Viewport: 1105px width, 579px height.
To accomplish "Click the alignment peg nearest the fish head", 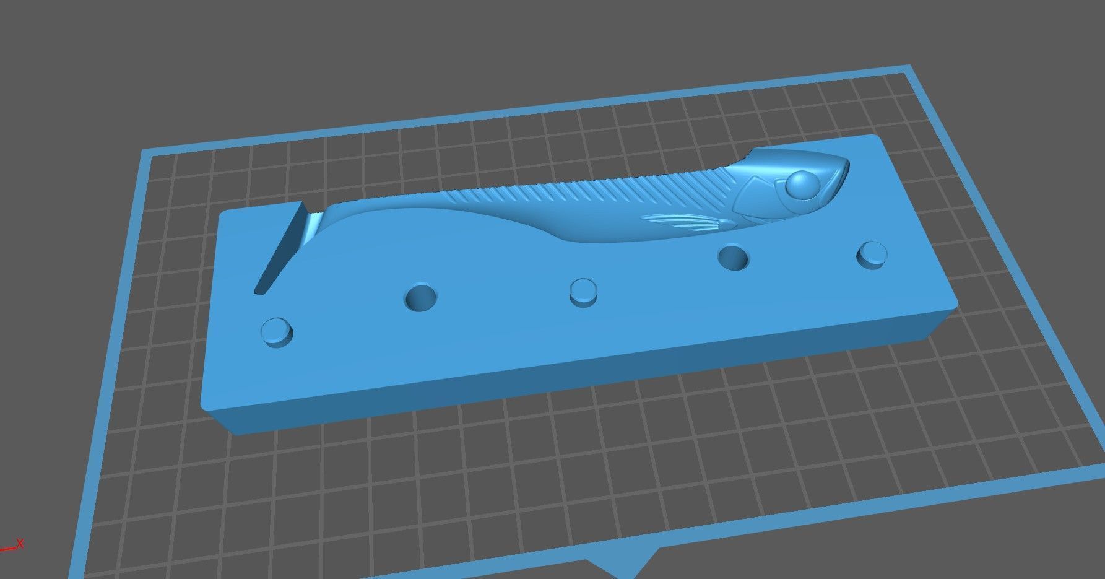I will click(872, 255).
